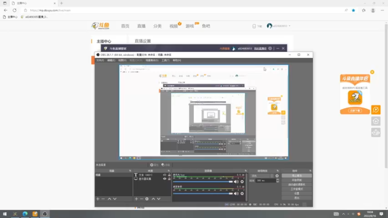Undock the scene transitions panel via its header icon

(277, 171)
